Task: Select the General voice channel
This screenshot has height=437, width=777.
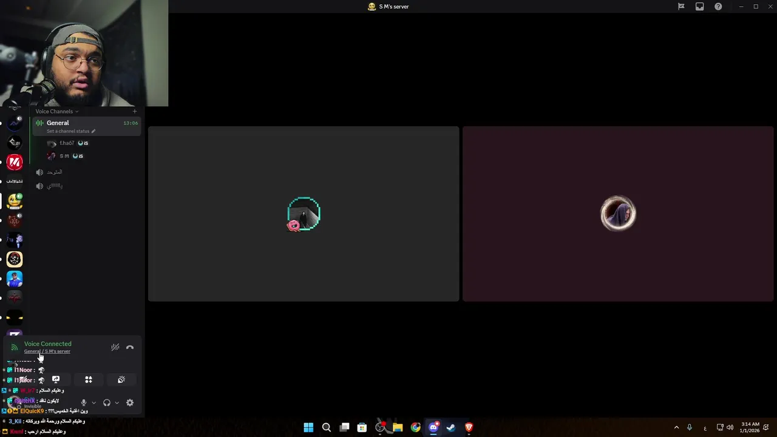Action: click(87, 126)
